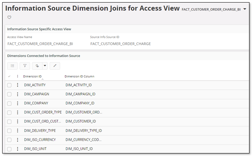The width and height of the screenshot is (252, 156).
Task: Click the Source Info Source ID value
Action: click(121, 44)
